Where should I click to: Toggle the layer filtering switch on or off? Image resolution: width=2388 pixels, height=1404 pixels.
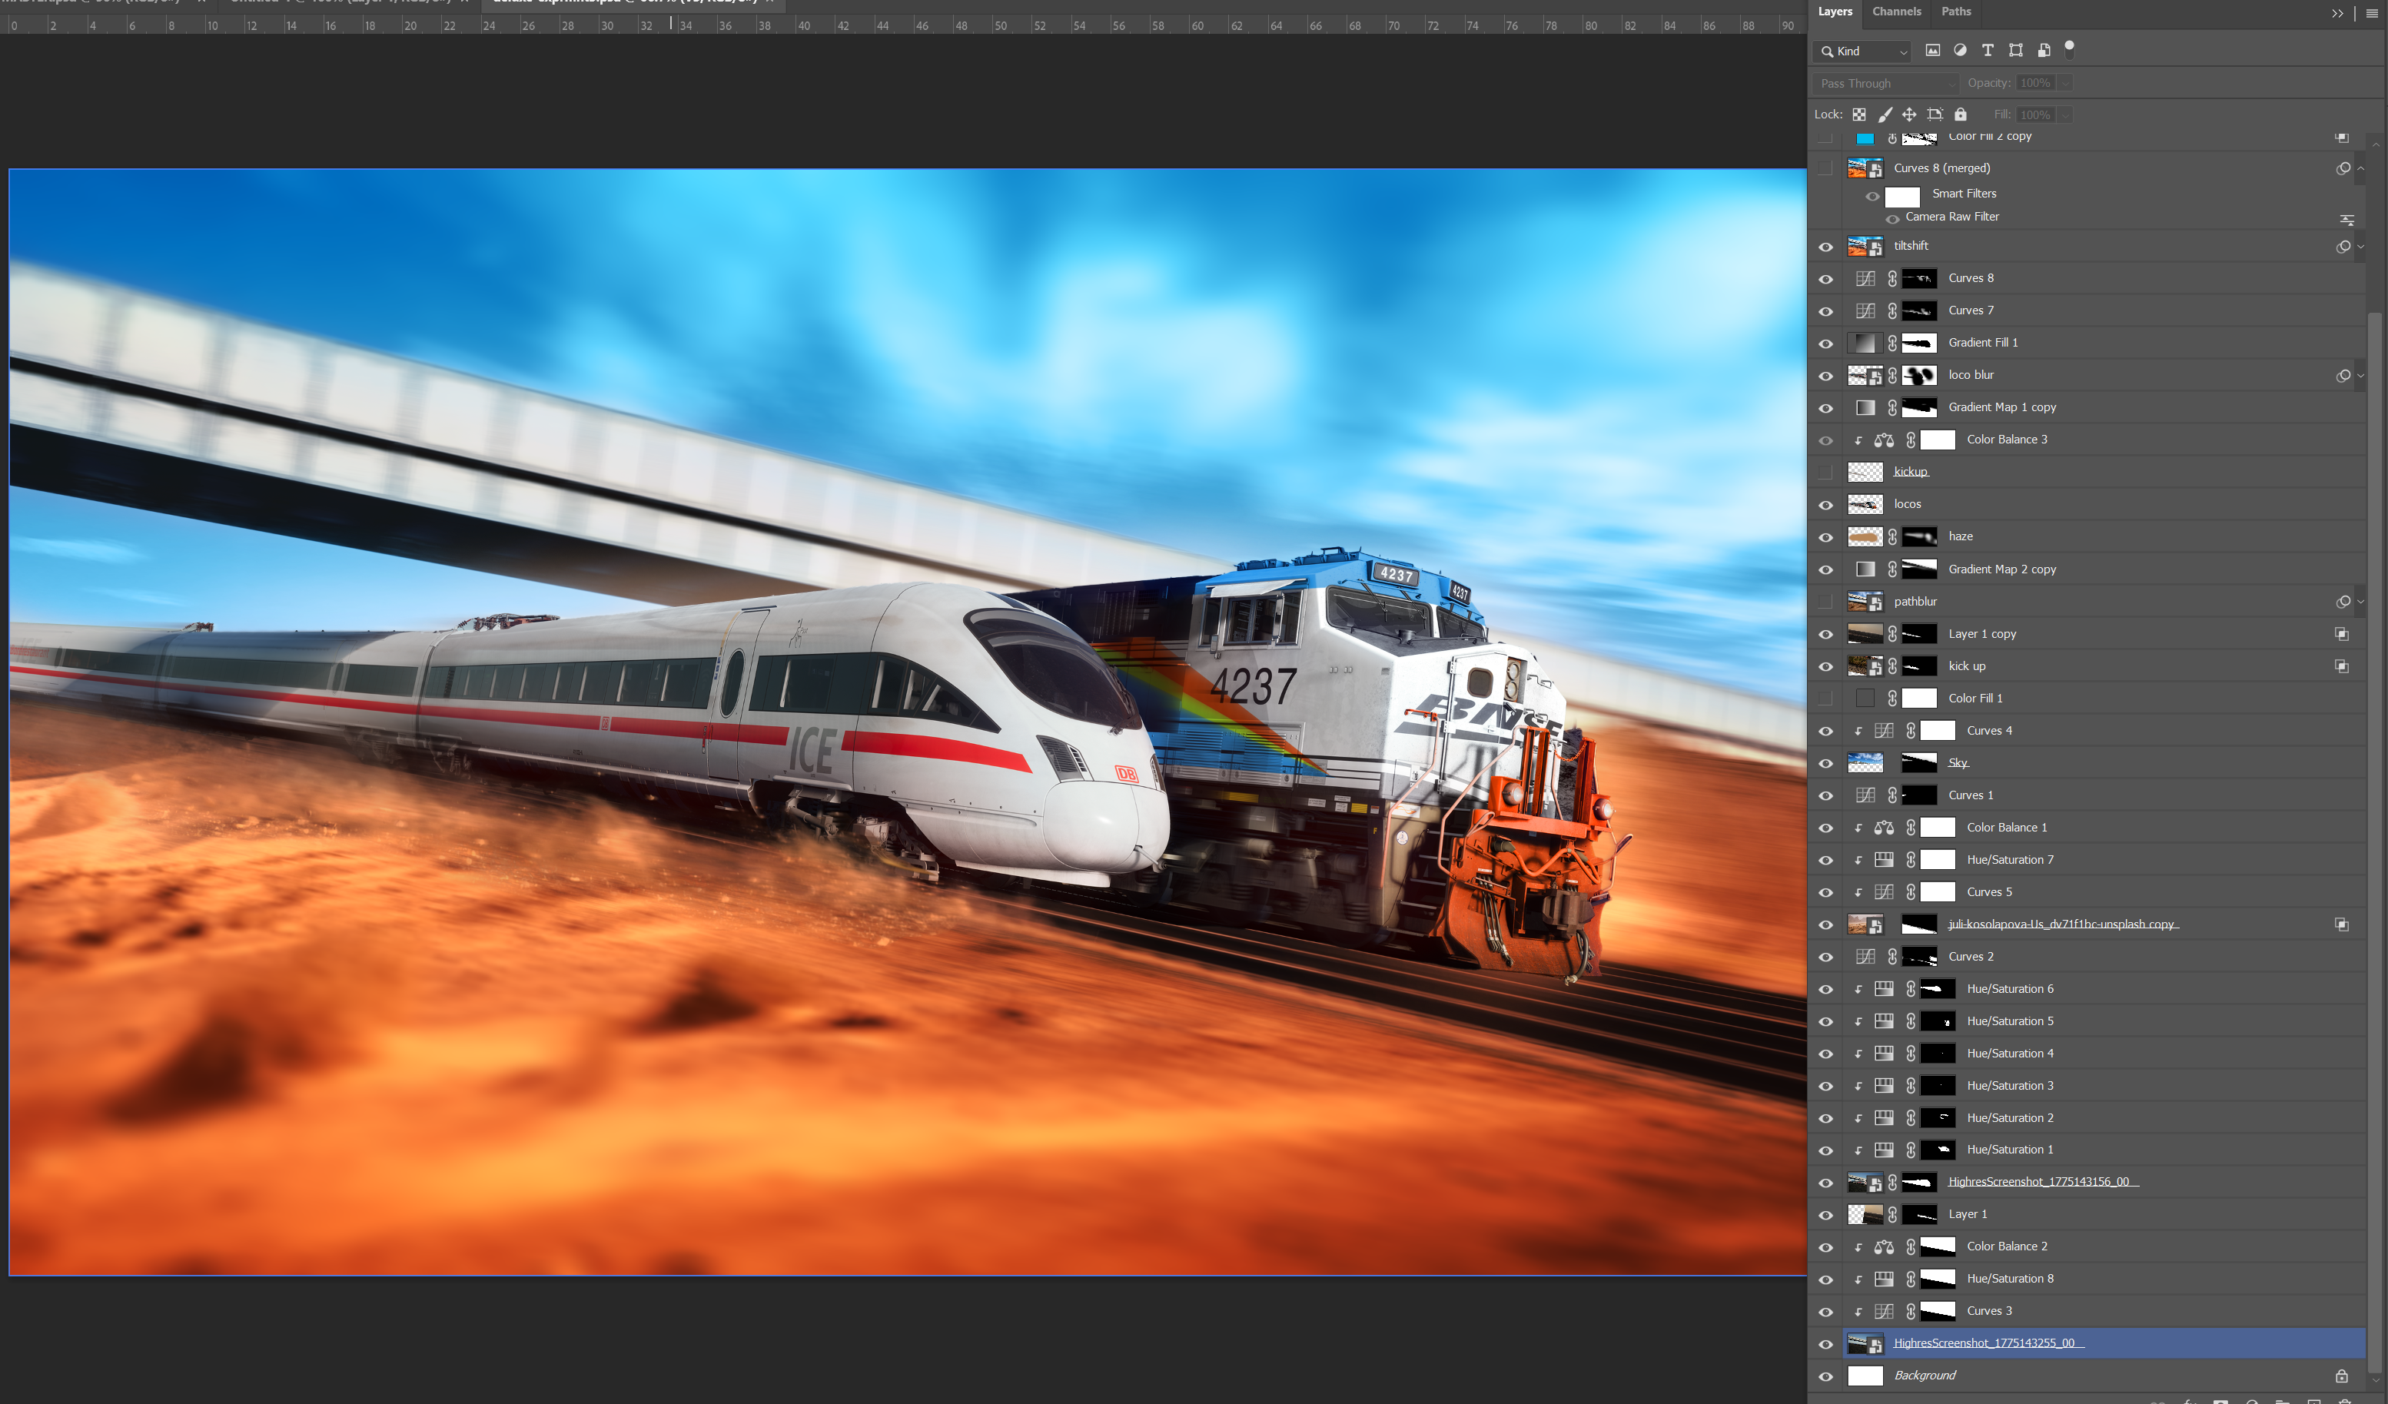[2070, 48]
